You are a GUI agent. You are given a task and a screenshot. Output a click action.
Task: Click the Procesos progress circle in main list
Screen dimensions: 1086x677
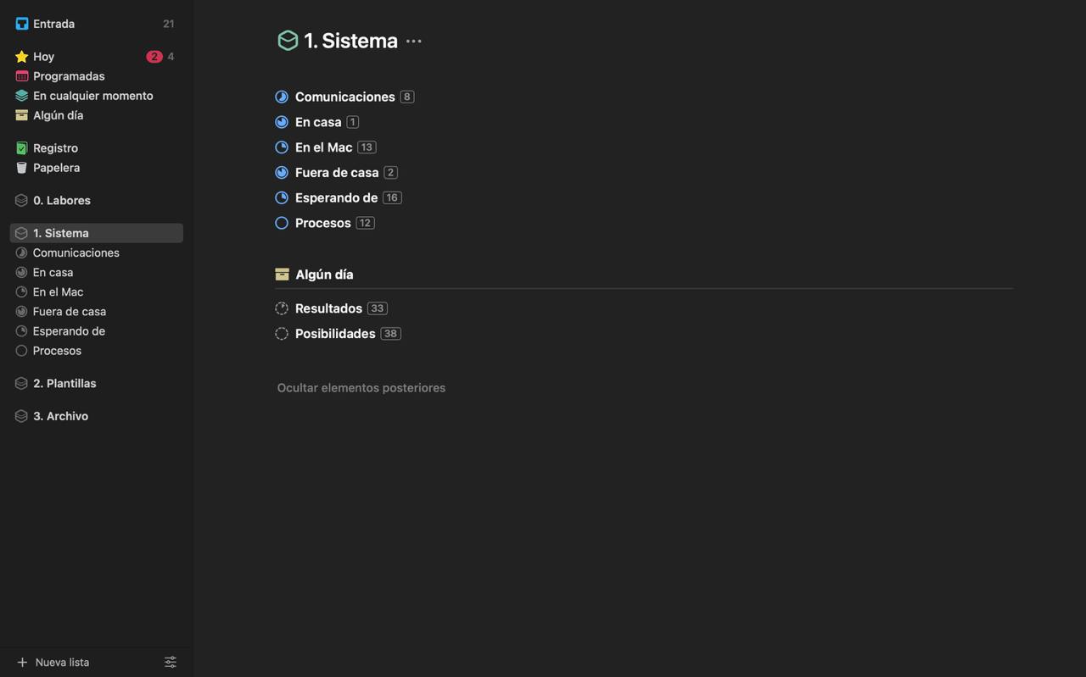pos(282,223)
